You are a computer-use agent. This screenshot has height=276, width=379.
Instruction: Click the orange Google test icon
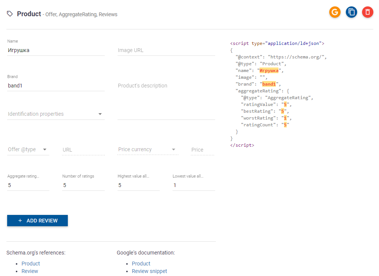click(x=335, y=12)
